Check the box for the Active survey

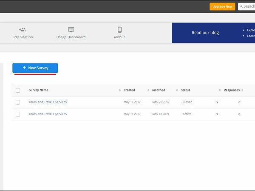coord(18,114)
